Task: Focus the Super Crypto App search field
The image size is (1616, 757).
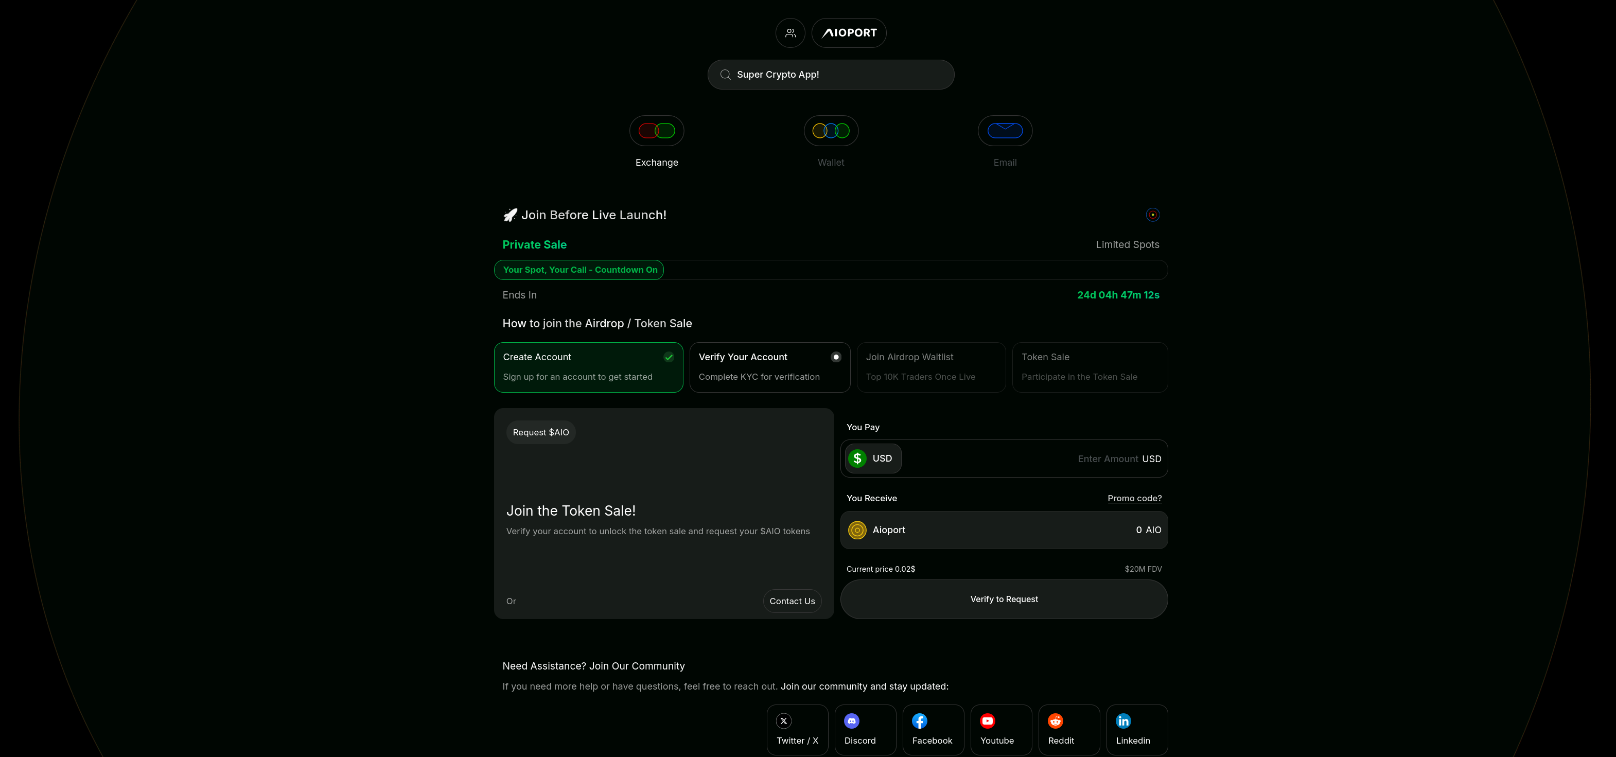Action: tap(831, 75)
